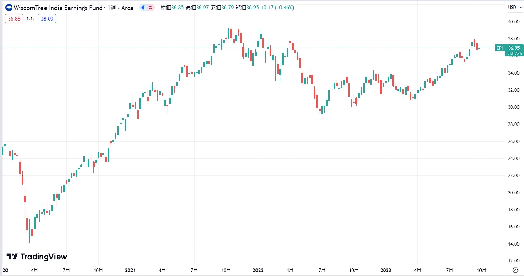
Task: Click the 40.00 price axis label
Action: coord(514,22)
